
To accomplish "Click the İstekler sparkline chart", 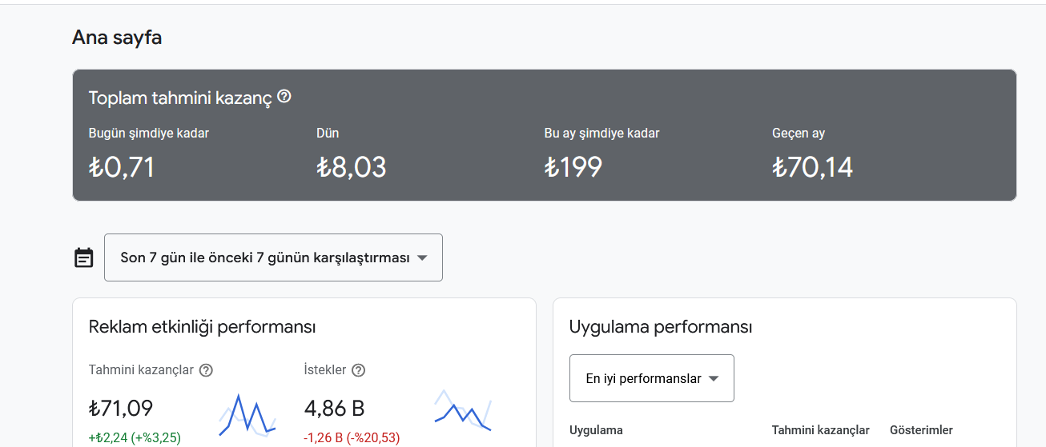I will coord(463,410).
